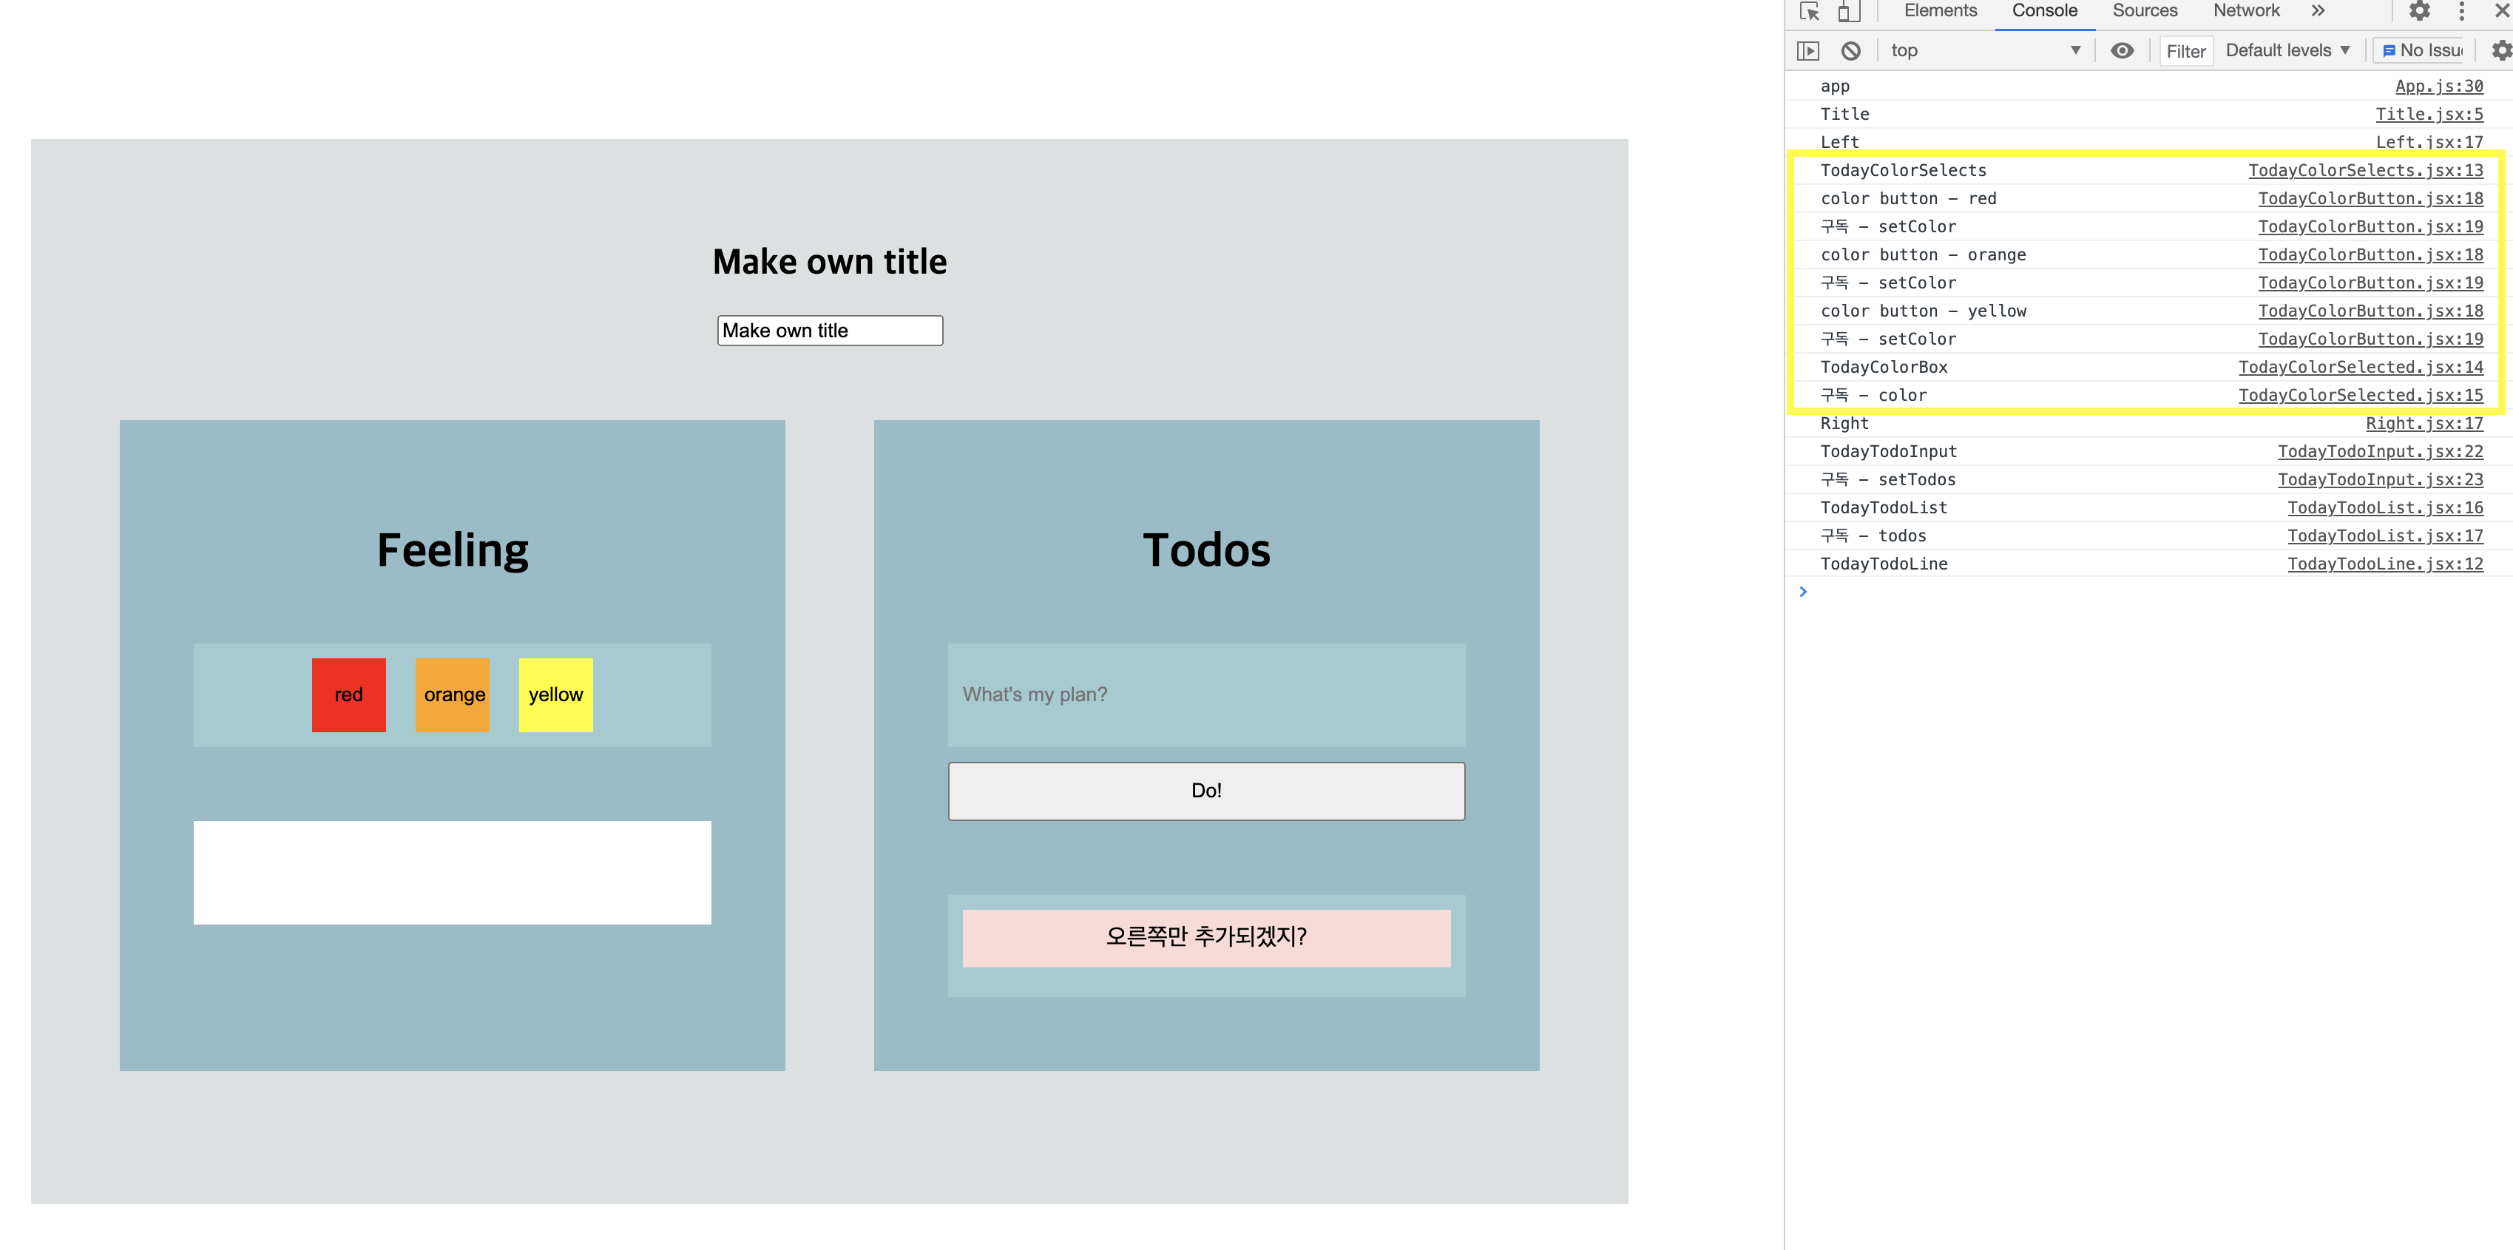Pick the yellow color swatch

[x=555, y=695]
